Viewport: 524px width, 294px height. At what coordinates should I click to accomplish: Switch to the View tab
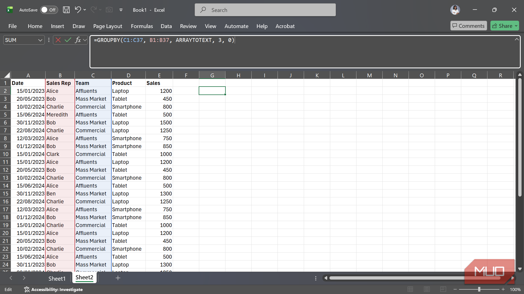click(x=210, y=26)
